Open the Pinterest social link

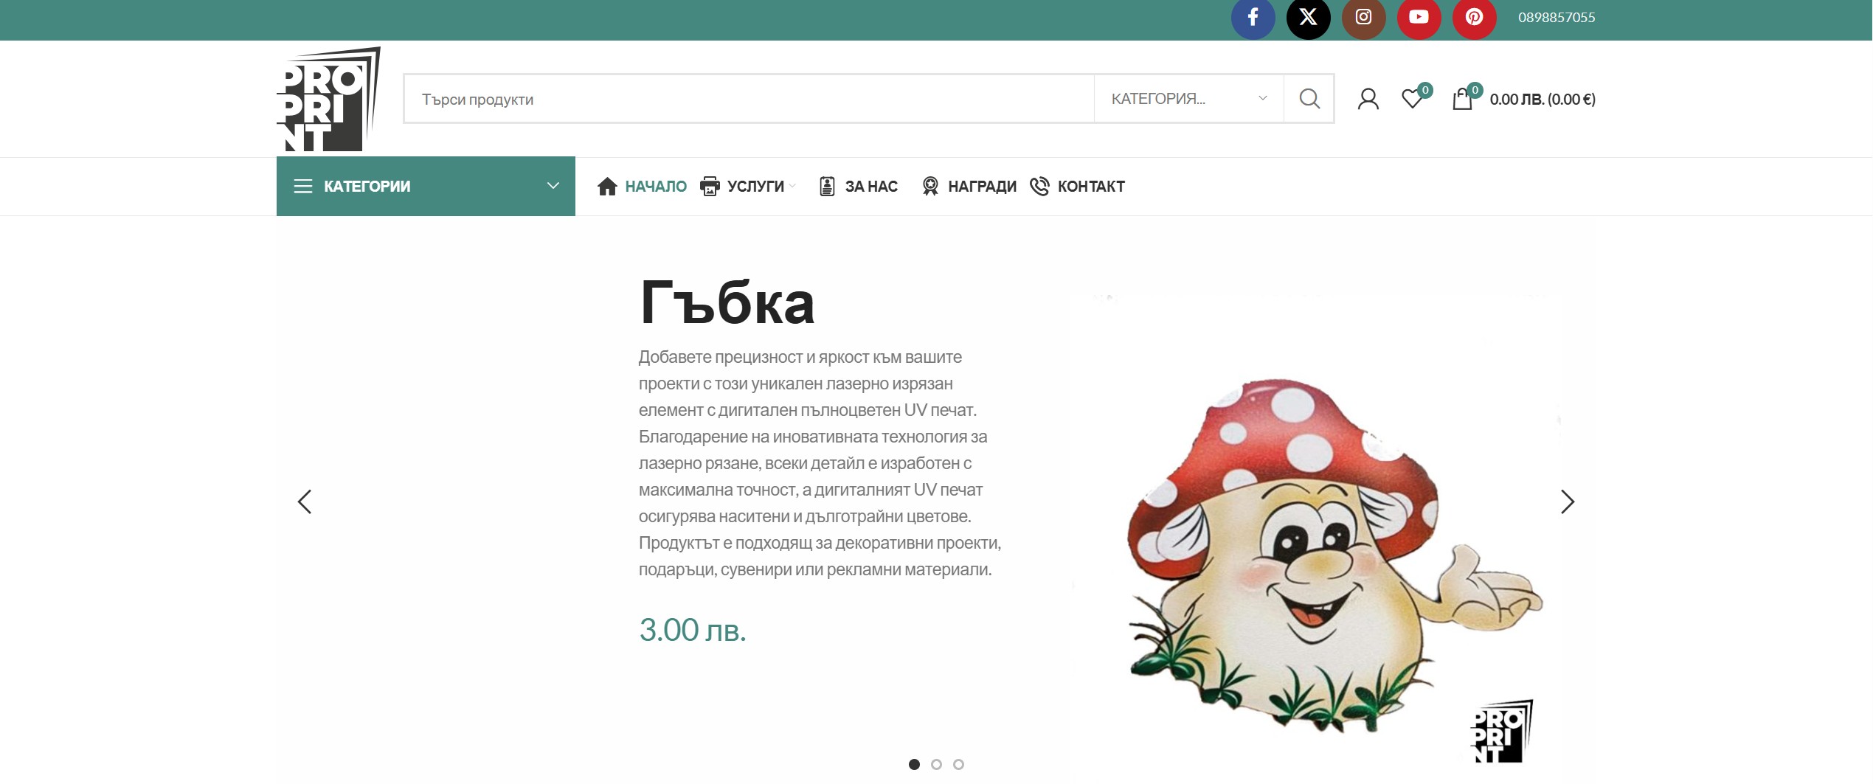tap(1474, 18)
